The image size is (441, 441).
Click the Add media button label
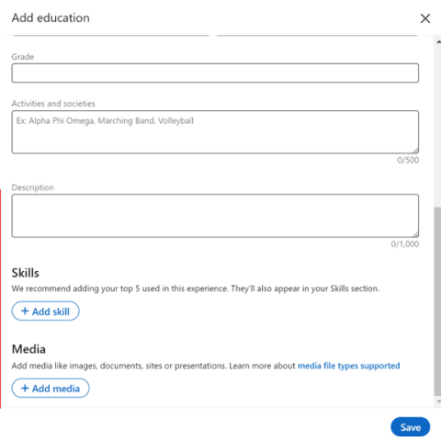point(56,389)
